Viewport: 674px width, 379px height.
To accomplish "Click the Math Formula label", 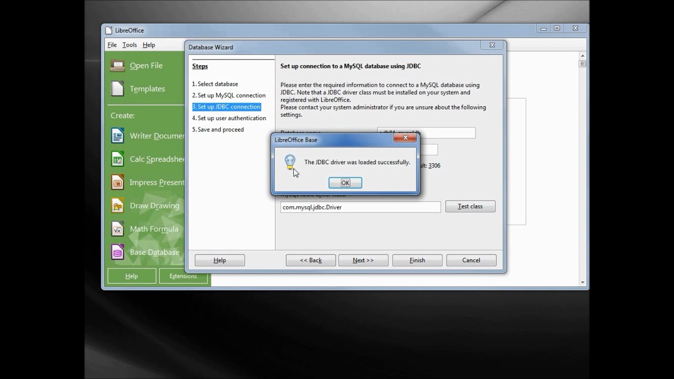I will click(x=154, y=229).
